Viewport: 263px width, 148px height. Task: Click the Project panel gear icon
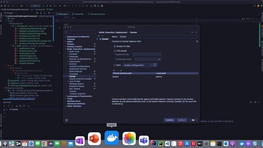[x=49, y=13]
